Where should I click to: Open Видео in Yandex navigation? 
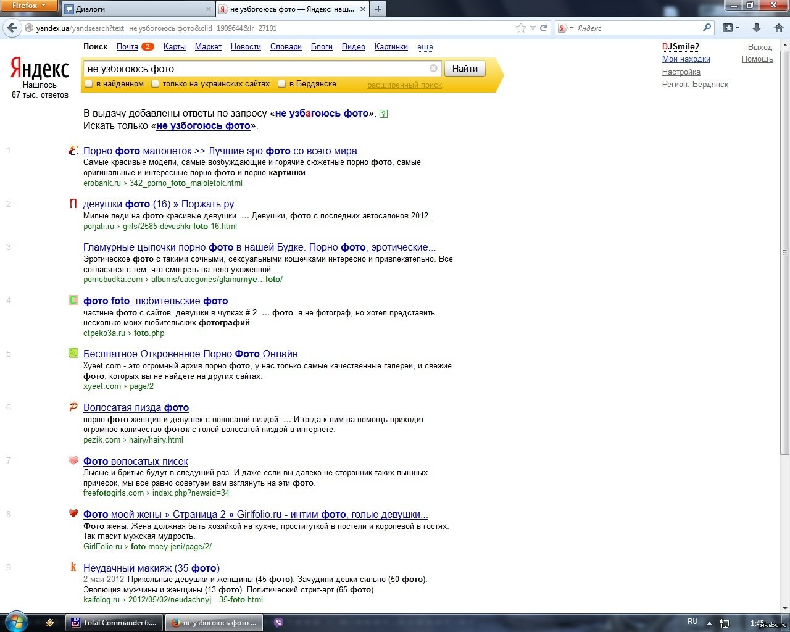354,47
